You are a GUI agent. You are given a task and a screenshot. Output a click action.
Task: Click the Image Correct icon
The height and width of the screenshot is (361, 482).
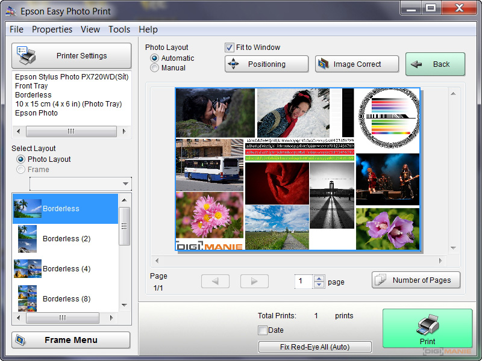324,64
